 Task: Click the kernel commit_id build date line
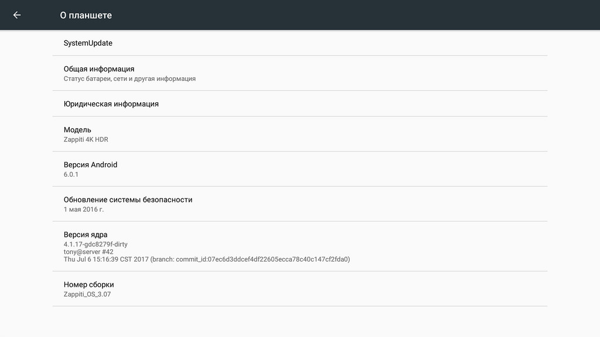(x=207, y=259)
